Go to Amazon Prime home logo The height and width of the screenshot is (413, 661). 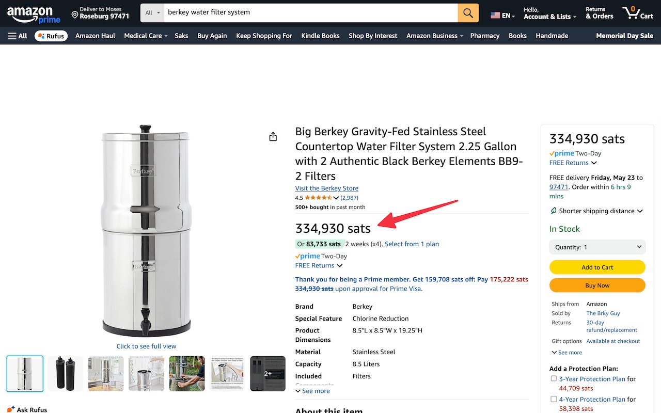[x=34, y=14]
